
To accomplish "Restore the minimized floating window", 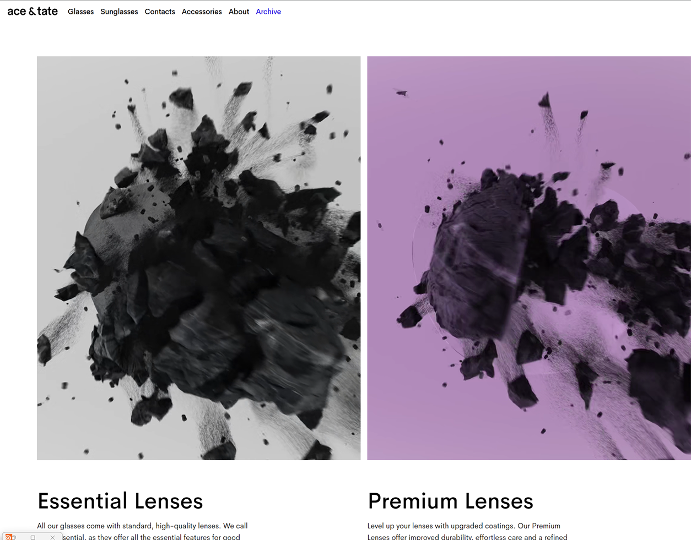I will 33,537.
